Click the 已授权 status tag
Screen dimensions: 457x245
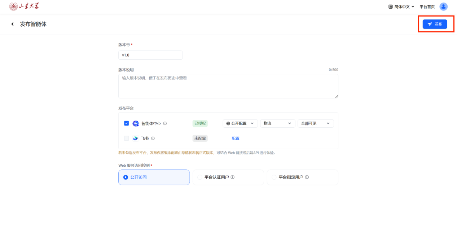(200, 123)
